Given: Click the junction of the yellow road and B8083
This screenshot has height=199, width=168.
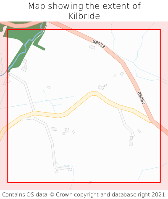Looking at the screenshot, I should click(151, 119).
